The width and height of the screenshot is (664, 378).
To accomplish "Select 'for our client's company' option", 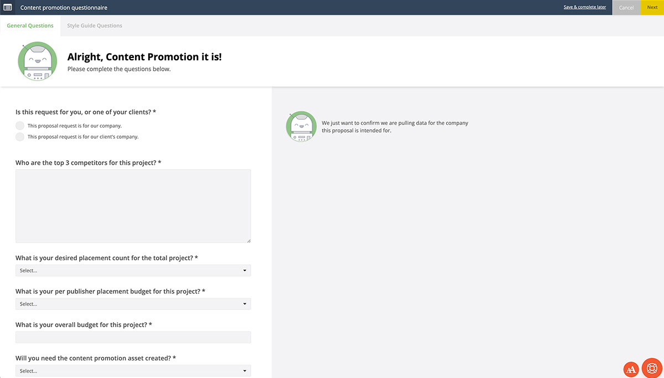I will pos(20,137).
